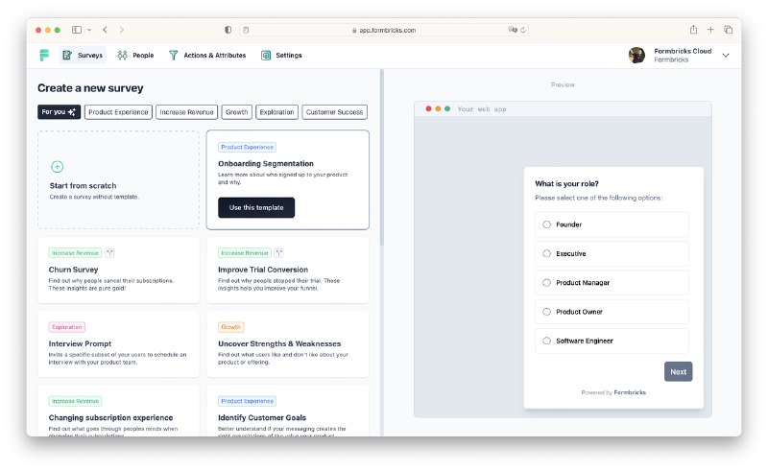
Task: Select the Onboarding Segmentation template title
Action: pos(266,163)
